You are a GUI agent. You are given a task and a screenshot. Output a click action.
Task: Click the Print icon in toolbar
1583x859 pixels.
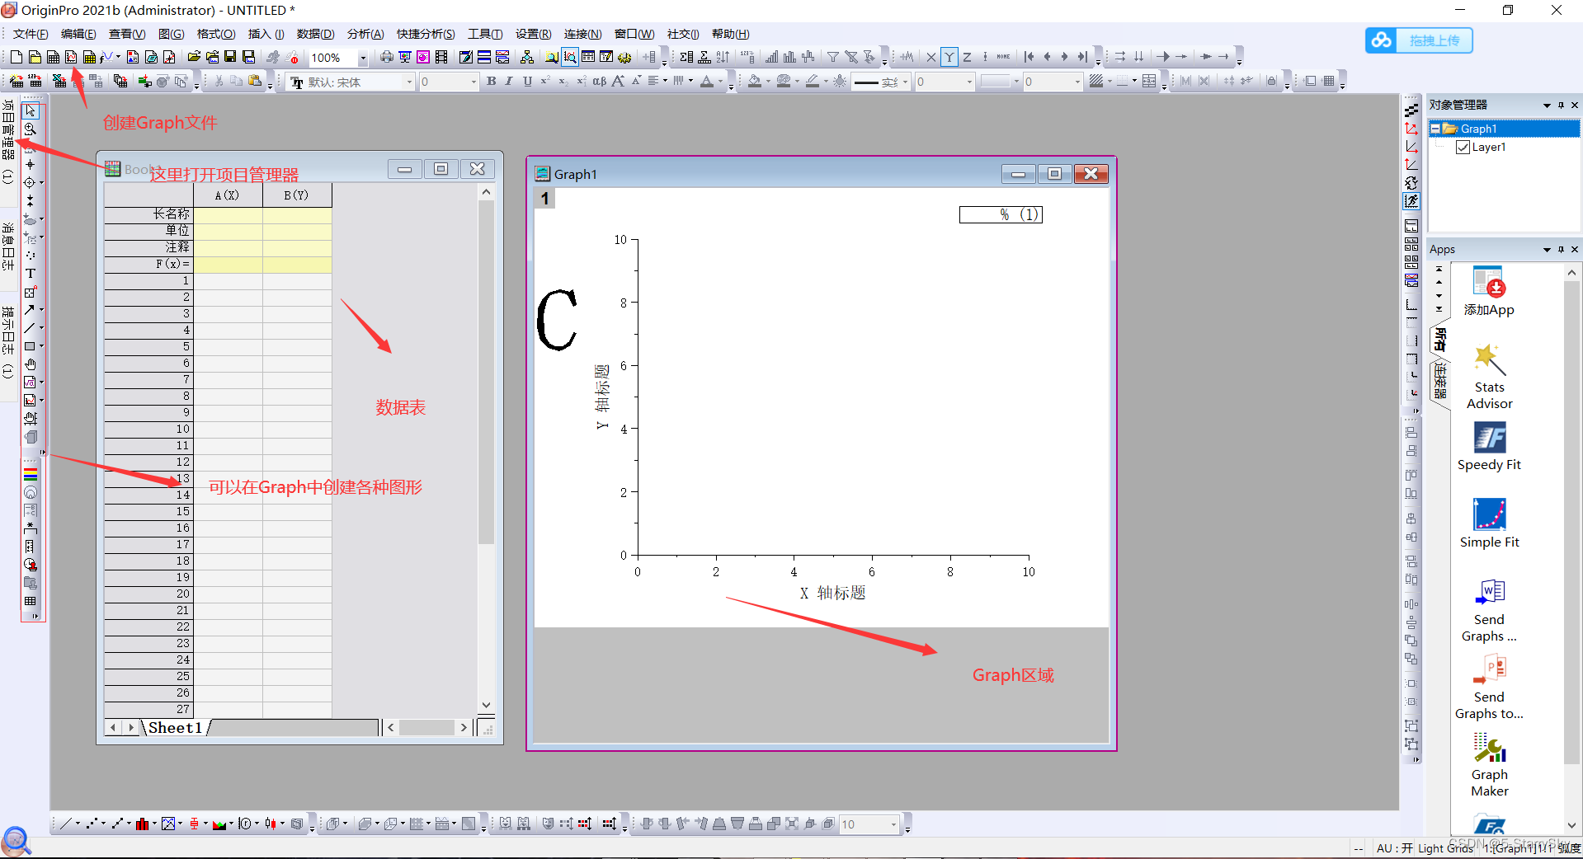(x=386, y=57)
